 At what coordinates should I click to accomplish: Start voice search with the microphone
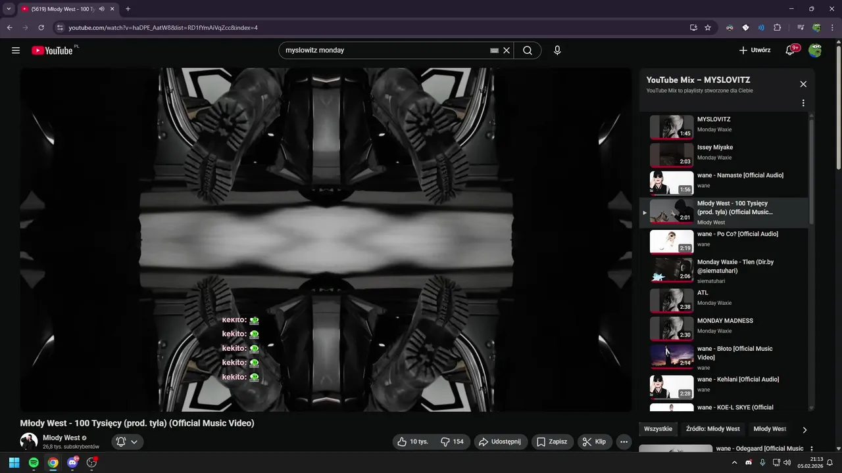(x=557, y=51)
